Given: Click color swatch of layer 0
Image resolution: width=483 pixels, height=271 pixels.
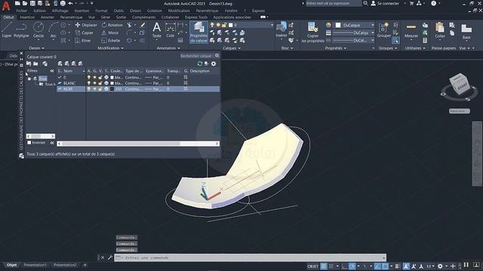Looking at the screenshot, I should click(112, 78).
